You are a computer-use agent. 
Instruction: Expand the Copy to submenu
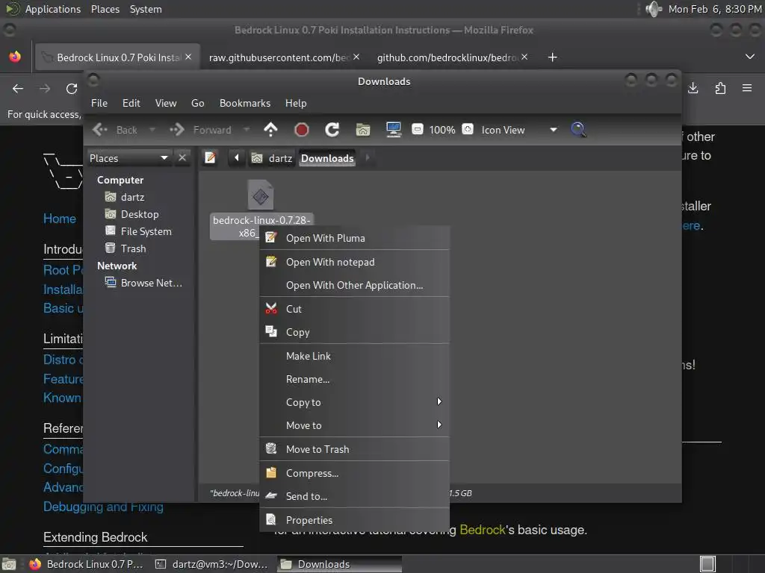pyautogui.click(x=354, y=402)
